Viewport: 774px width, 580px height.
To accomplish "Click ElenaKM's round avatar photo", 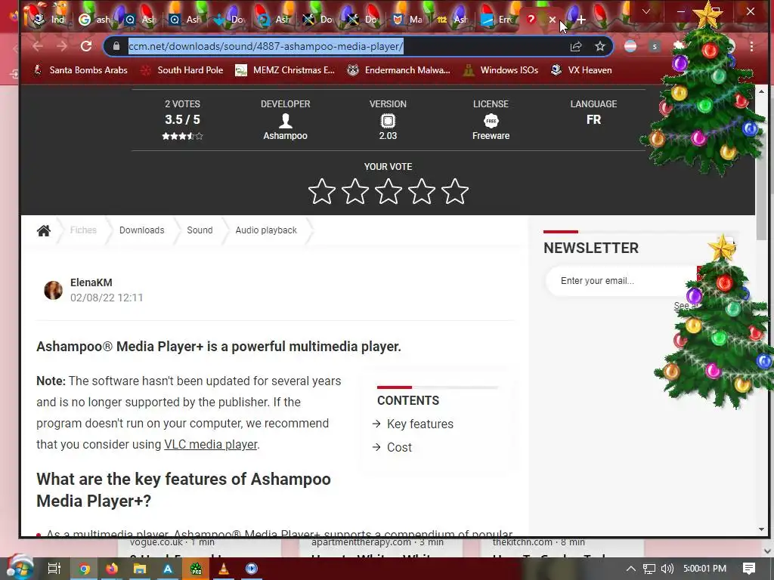I will click(54, 291).
